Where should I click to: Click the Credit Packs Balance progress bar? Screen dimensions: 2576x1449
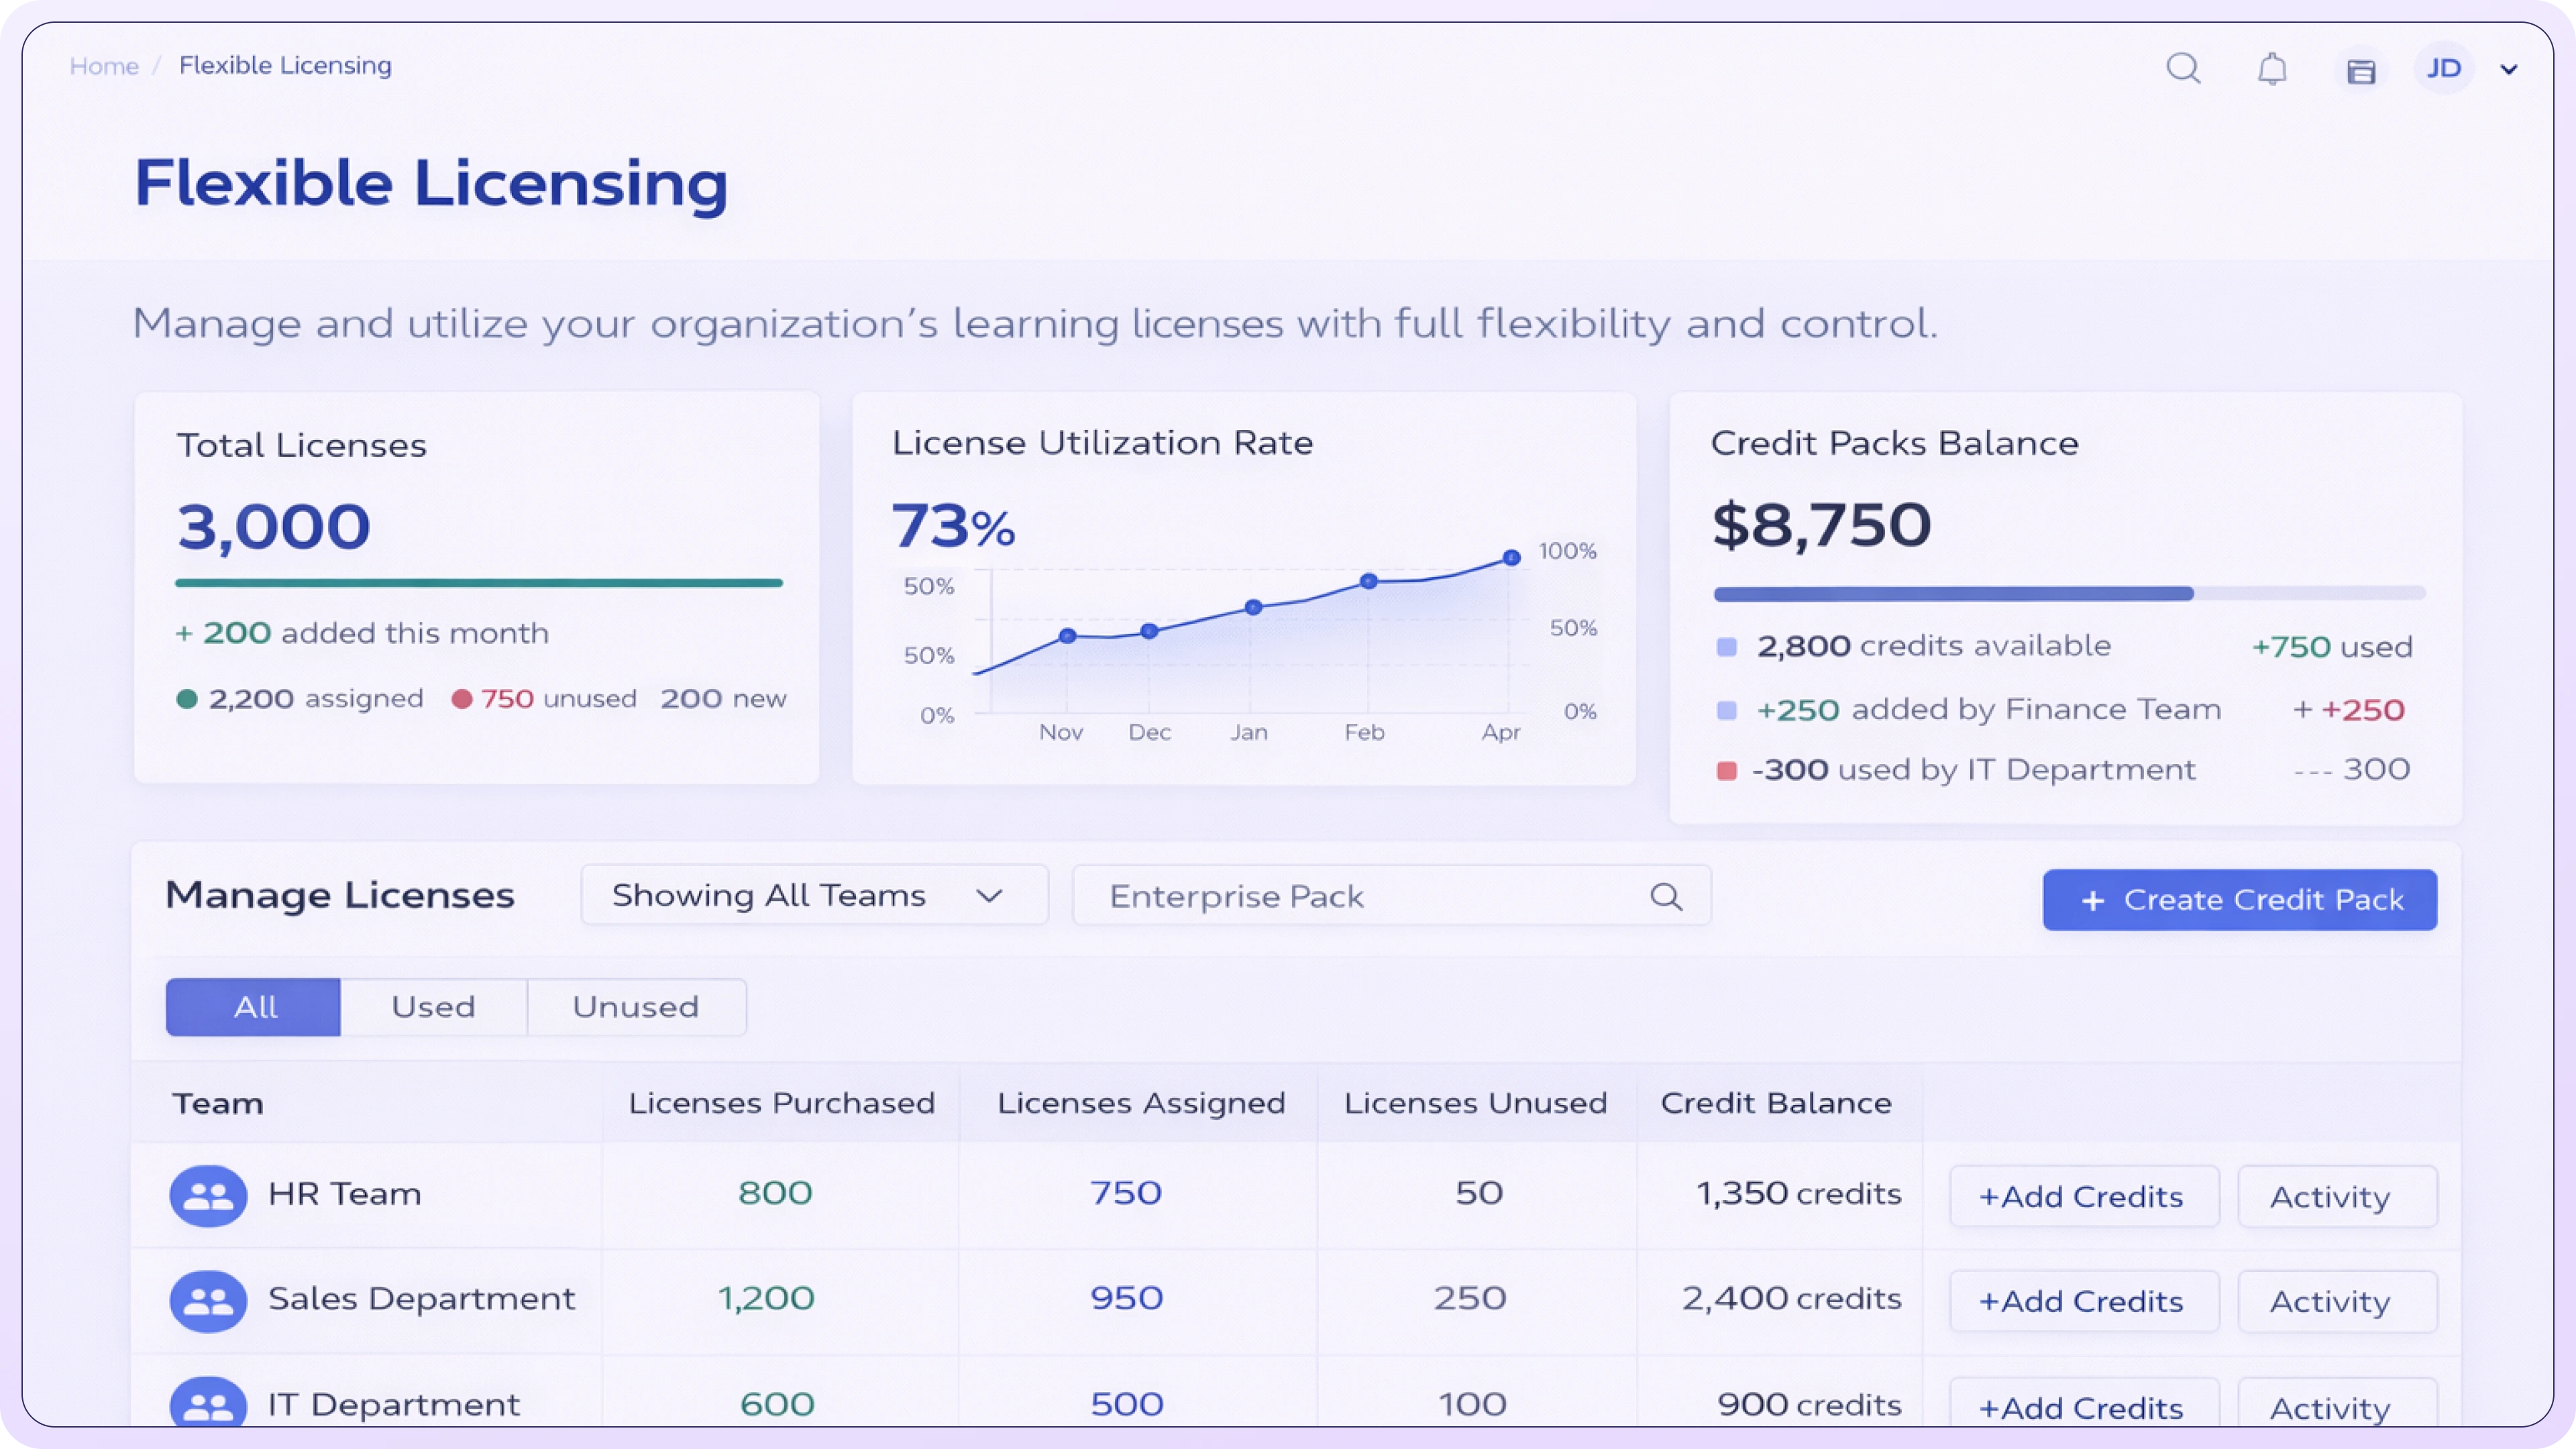tap(2070, 593)
